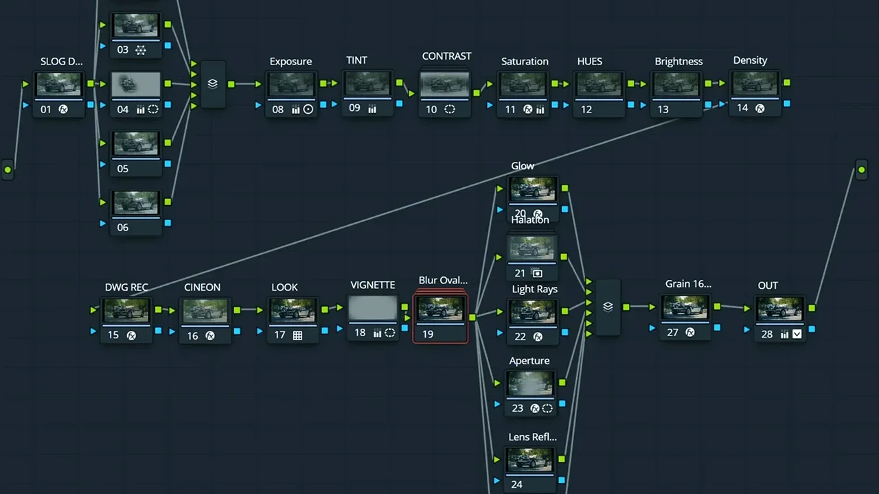Click the SLOG D... node label

62,61
